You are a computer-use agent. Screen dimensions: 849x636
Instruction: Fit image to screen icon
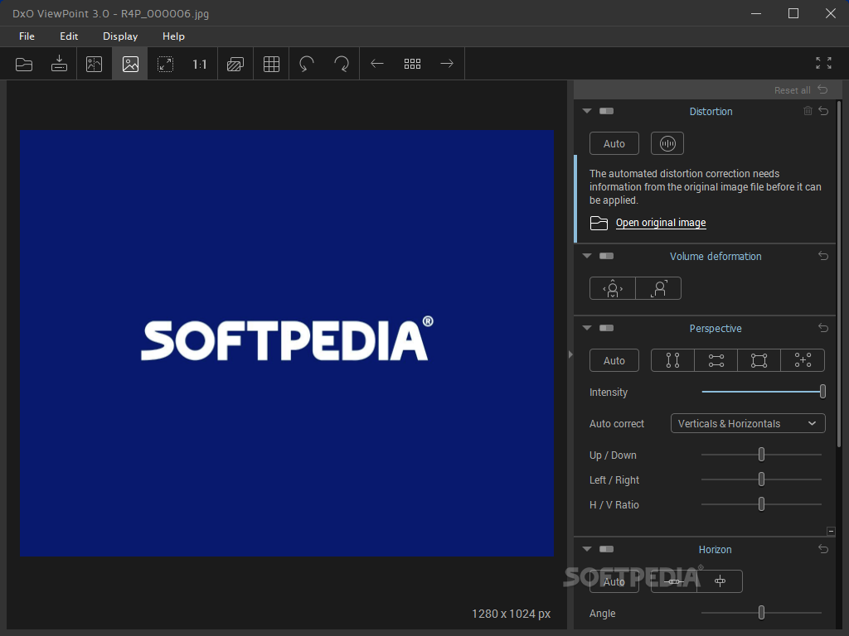coord(165,64)
